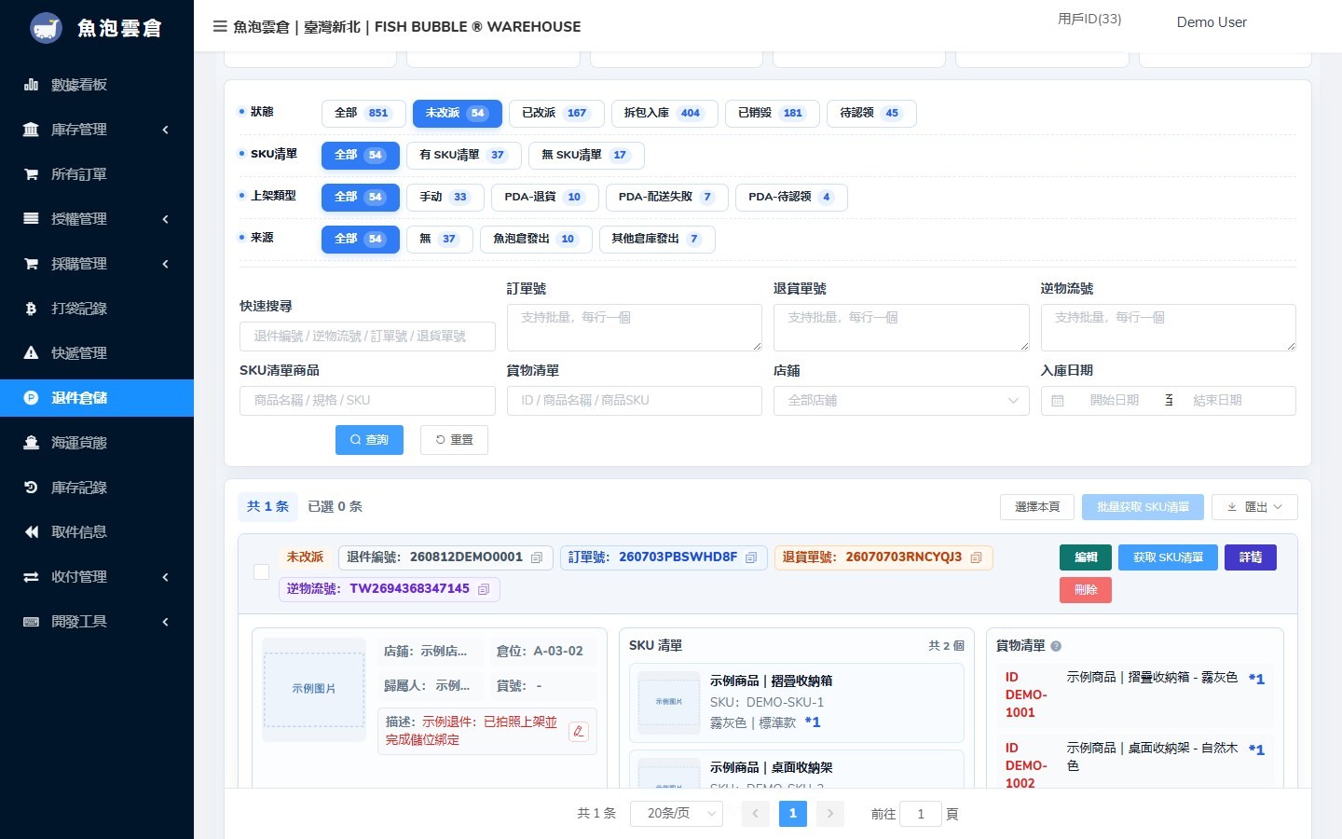This screenshot has height=839, width=1342.
Task: Open the 20条/页 page size dropdown
Action: [x=678, y=814]
